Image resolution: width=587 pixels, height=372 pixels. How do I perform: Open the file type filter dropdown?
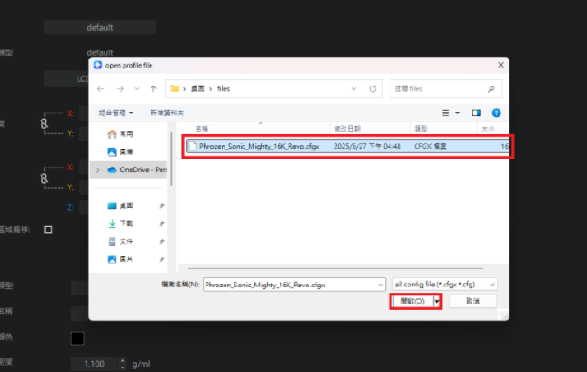pyautogui.click(x=445, y=284)
